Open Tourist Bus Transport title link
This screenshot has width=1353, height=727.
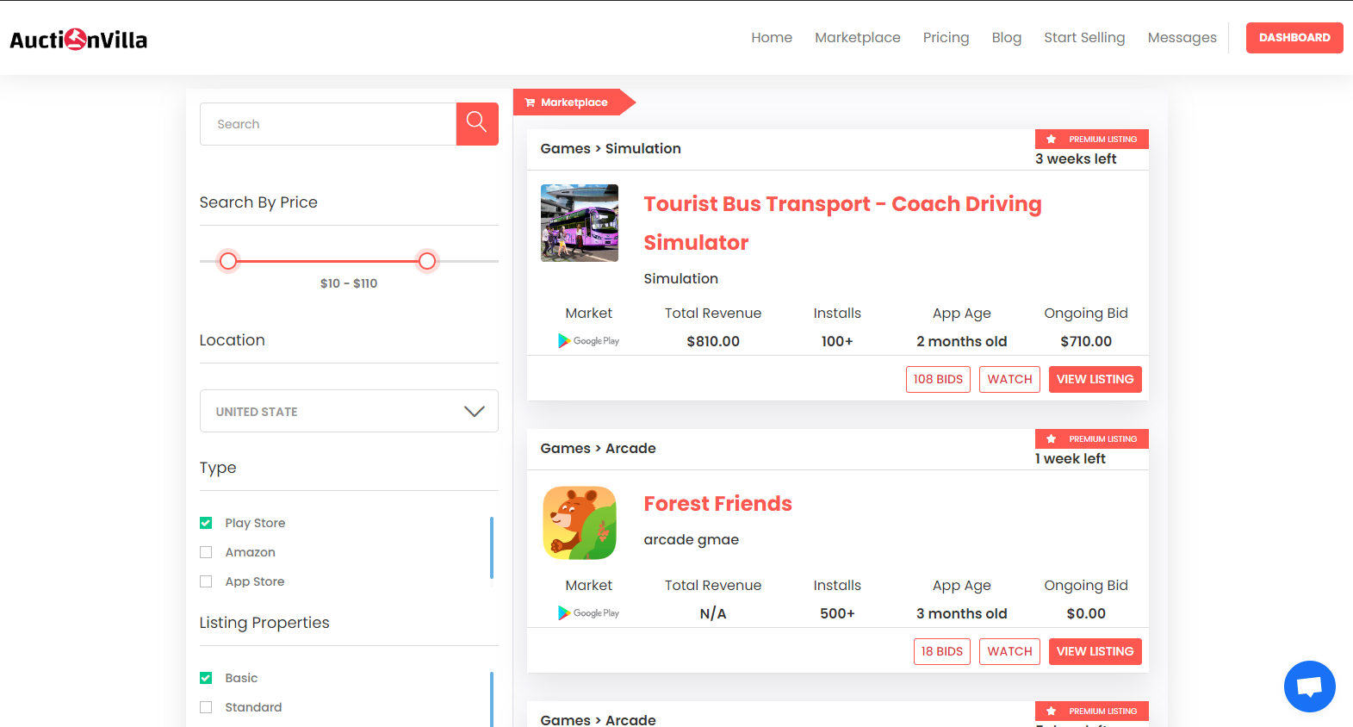click(842, 223)
